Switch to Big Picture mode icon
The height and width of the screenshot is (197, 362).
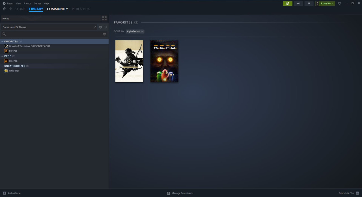pyautogui.click(x=340, y=3)
